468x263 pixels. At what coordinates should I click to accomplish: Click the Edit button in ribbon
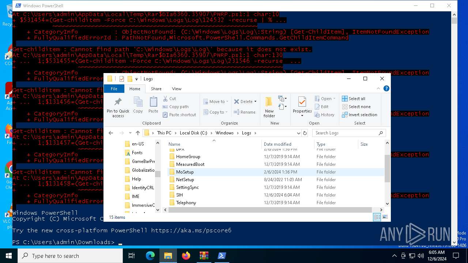[x=321, y=107]
